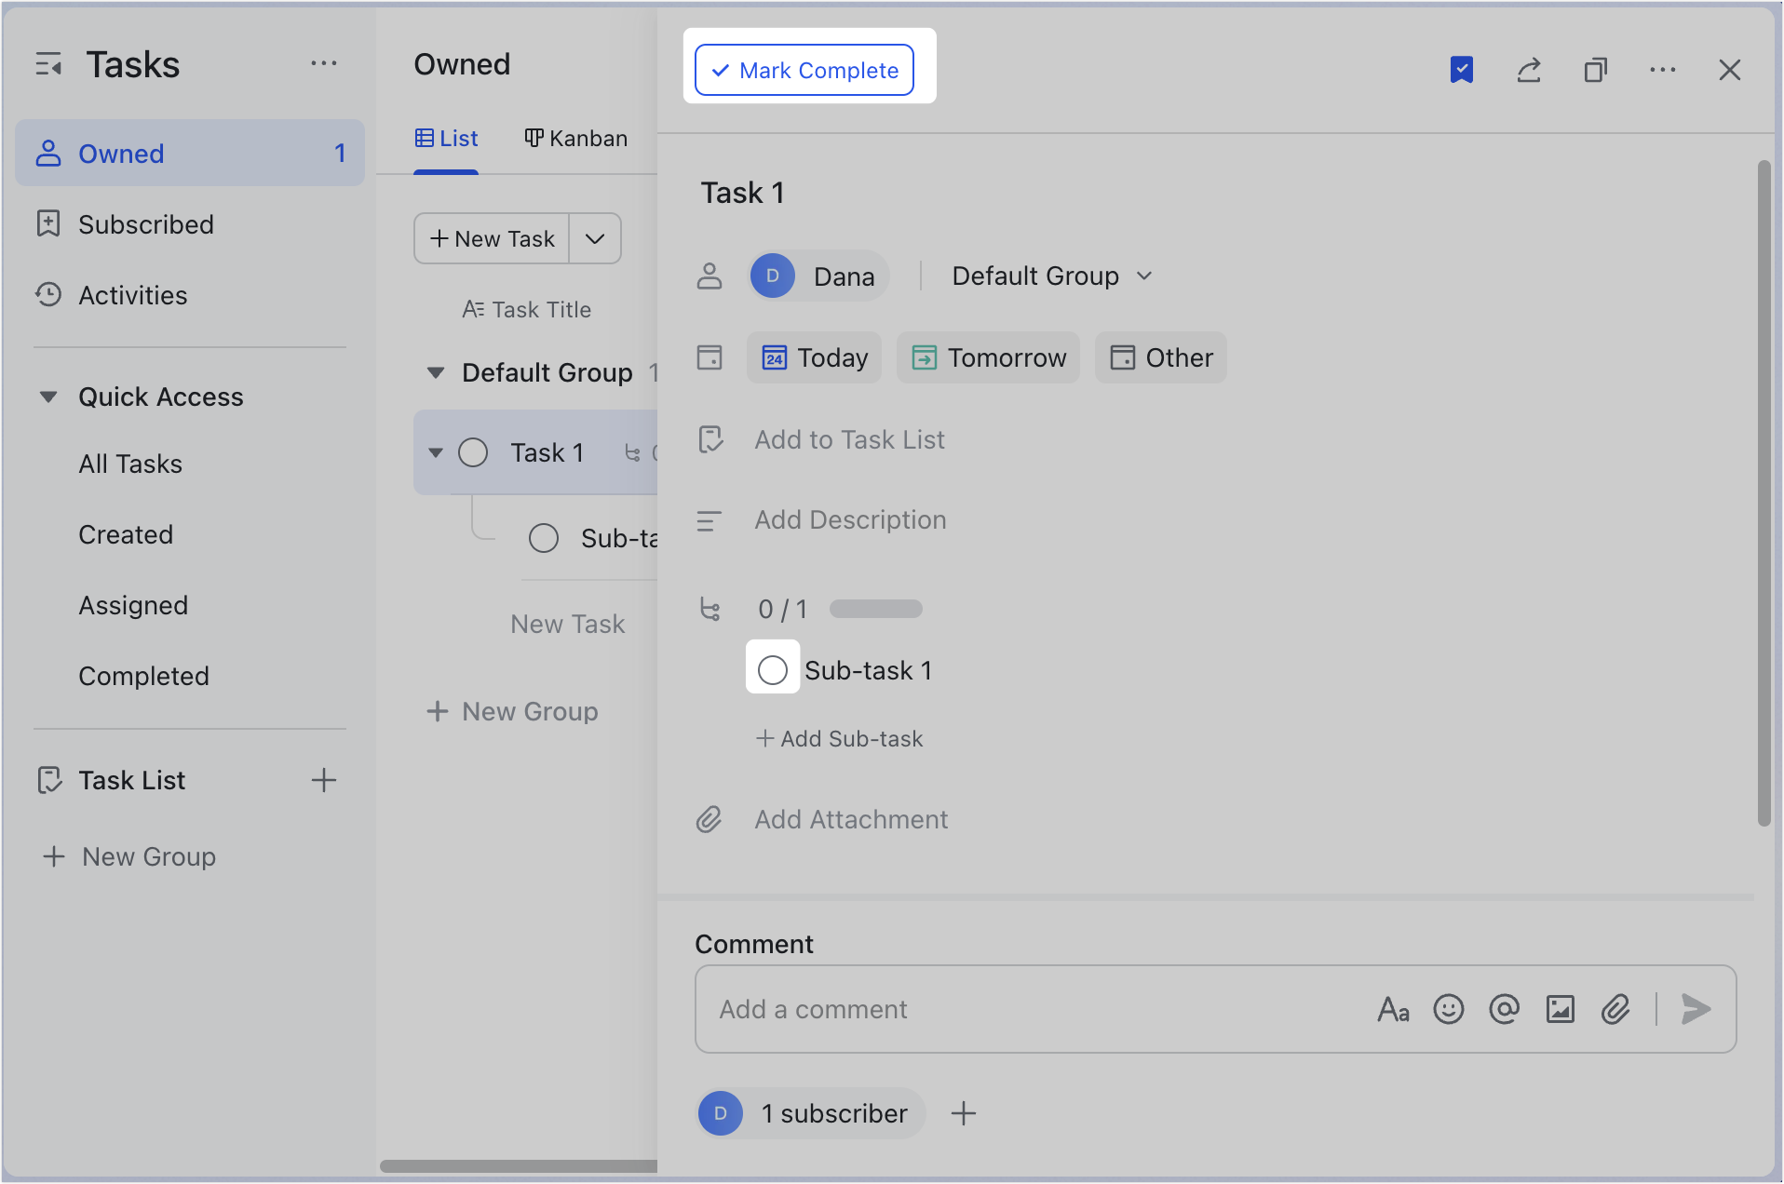1784x1184 pixels.
Task: Click the Mark Complete button
Action: (804, 69)
